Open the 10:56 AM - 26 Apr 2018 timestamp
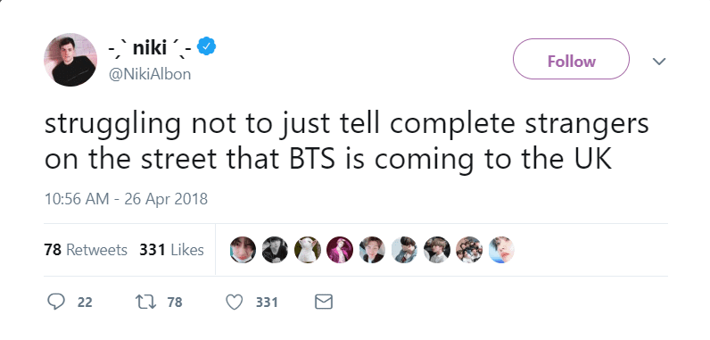 pos(126,199)
